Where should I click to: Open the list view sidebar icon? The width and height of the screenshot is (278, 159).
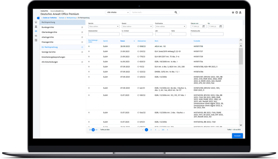coord(36,40)
